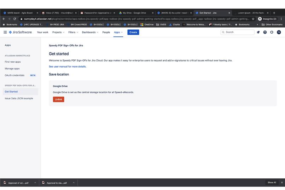Screen dimensions: 285x190
Task: Open Find new apps in sidebar
Action: (x=12, y=62)
